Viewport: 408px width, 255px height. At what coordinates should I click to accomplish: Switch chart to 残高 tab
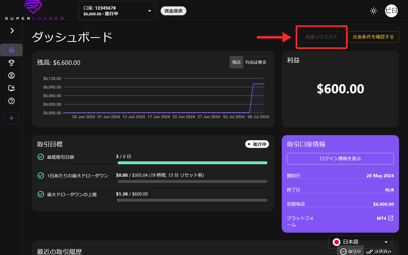[236, 62]
